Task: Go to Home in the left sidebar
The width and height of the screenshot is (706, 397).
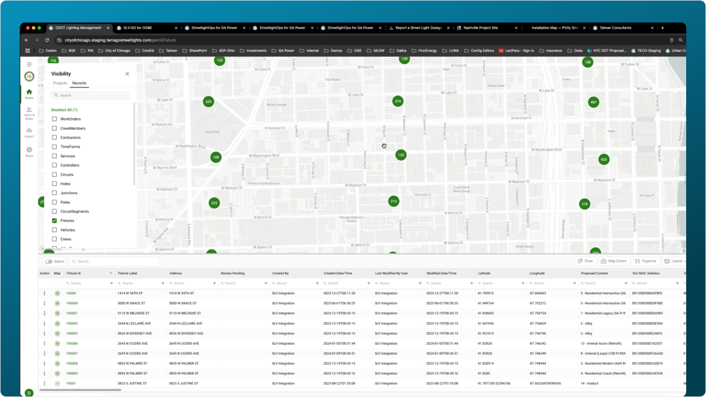Action: point(29,93)
